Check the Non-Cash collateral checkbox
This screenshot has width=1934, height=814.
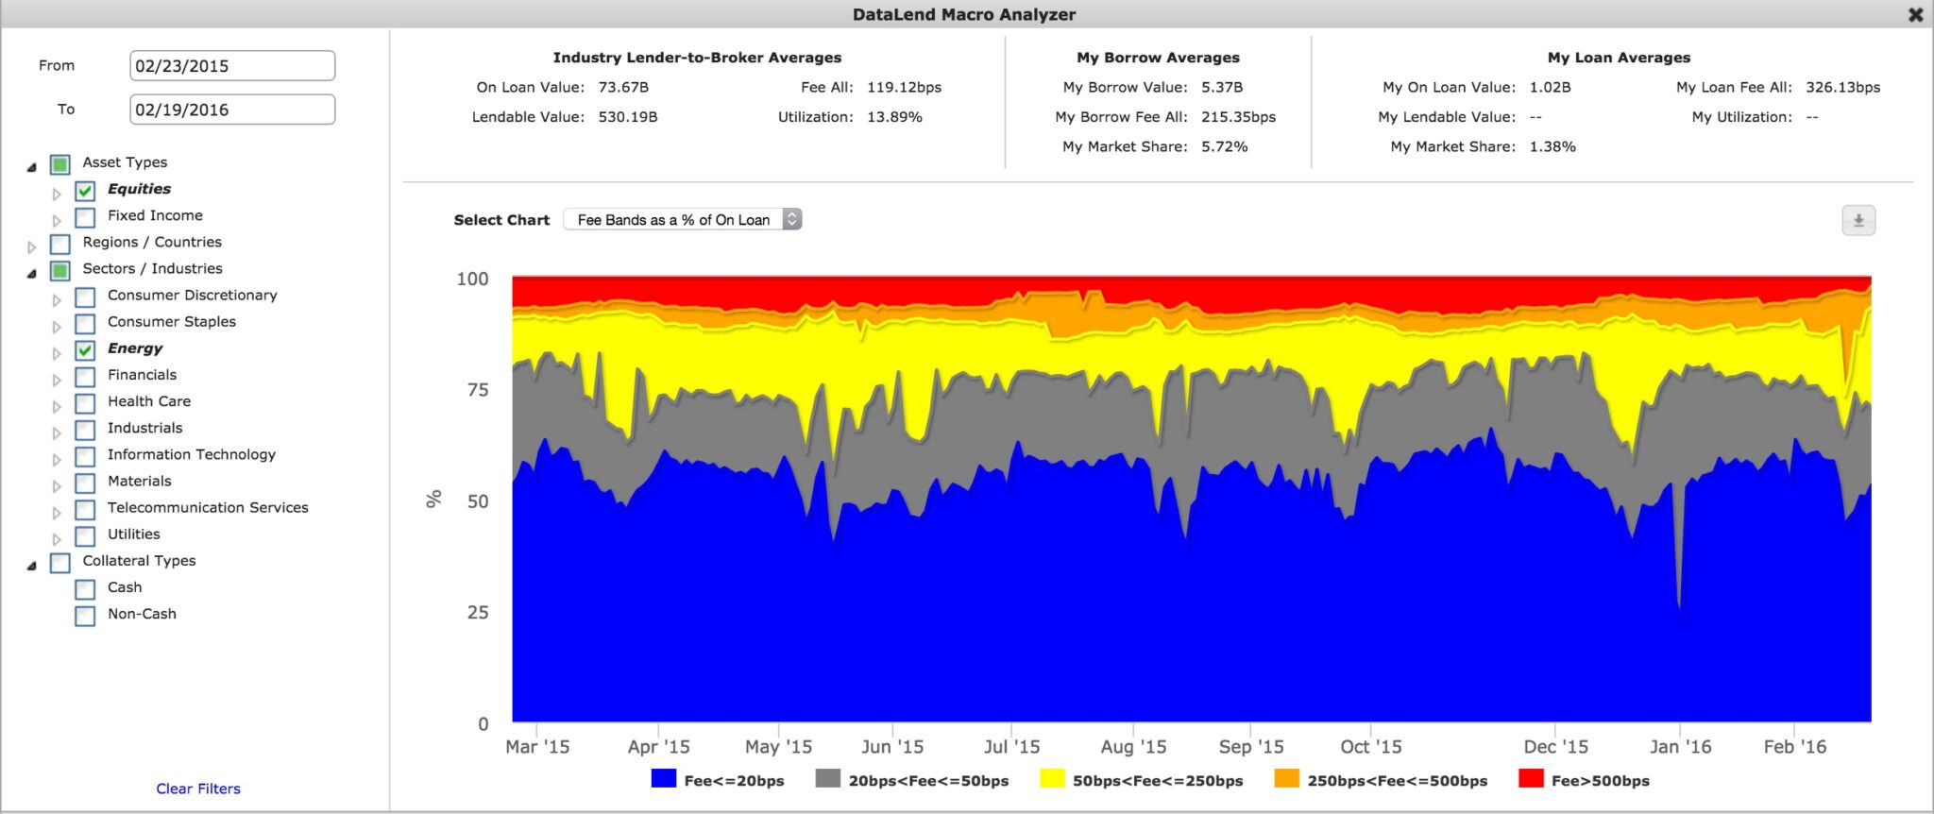coord(85,616)
